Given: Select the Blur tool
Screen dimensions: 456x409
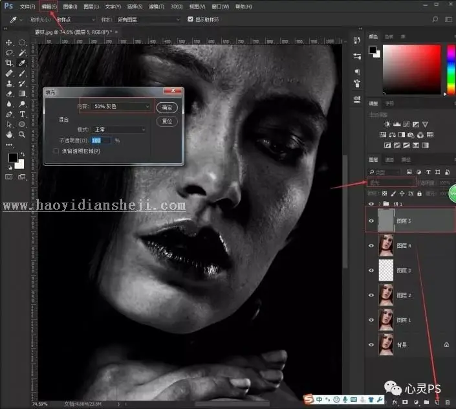Looking at the screenshot, I should (x=9, y=104).
